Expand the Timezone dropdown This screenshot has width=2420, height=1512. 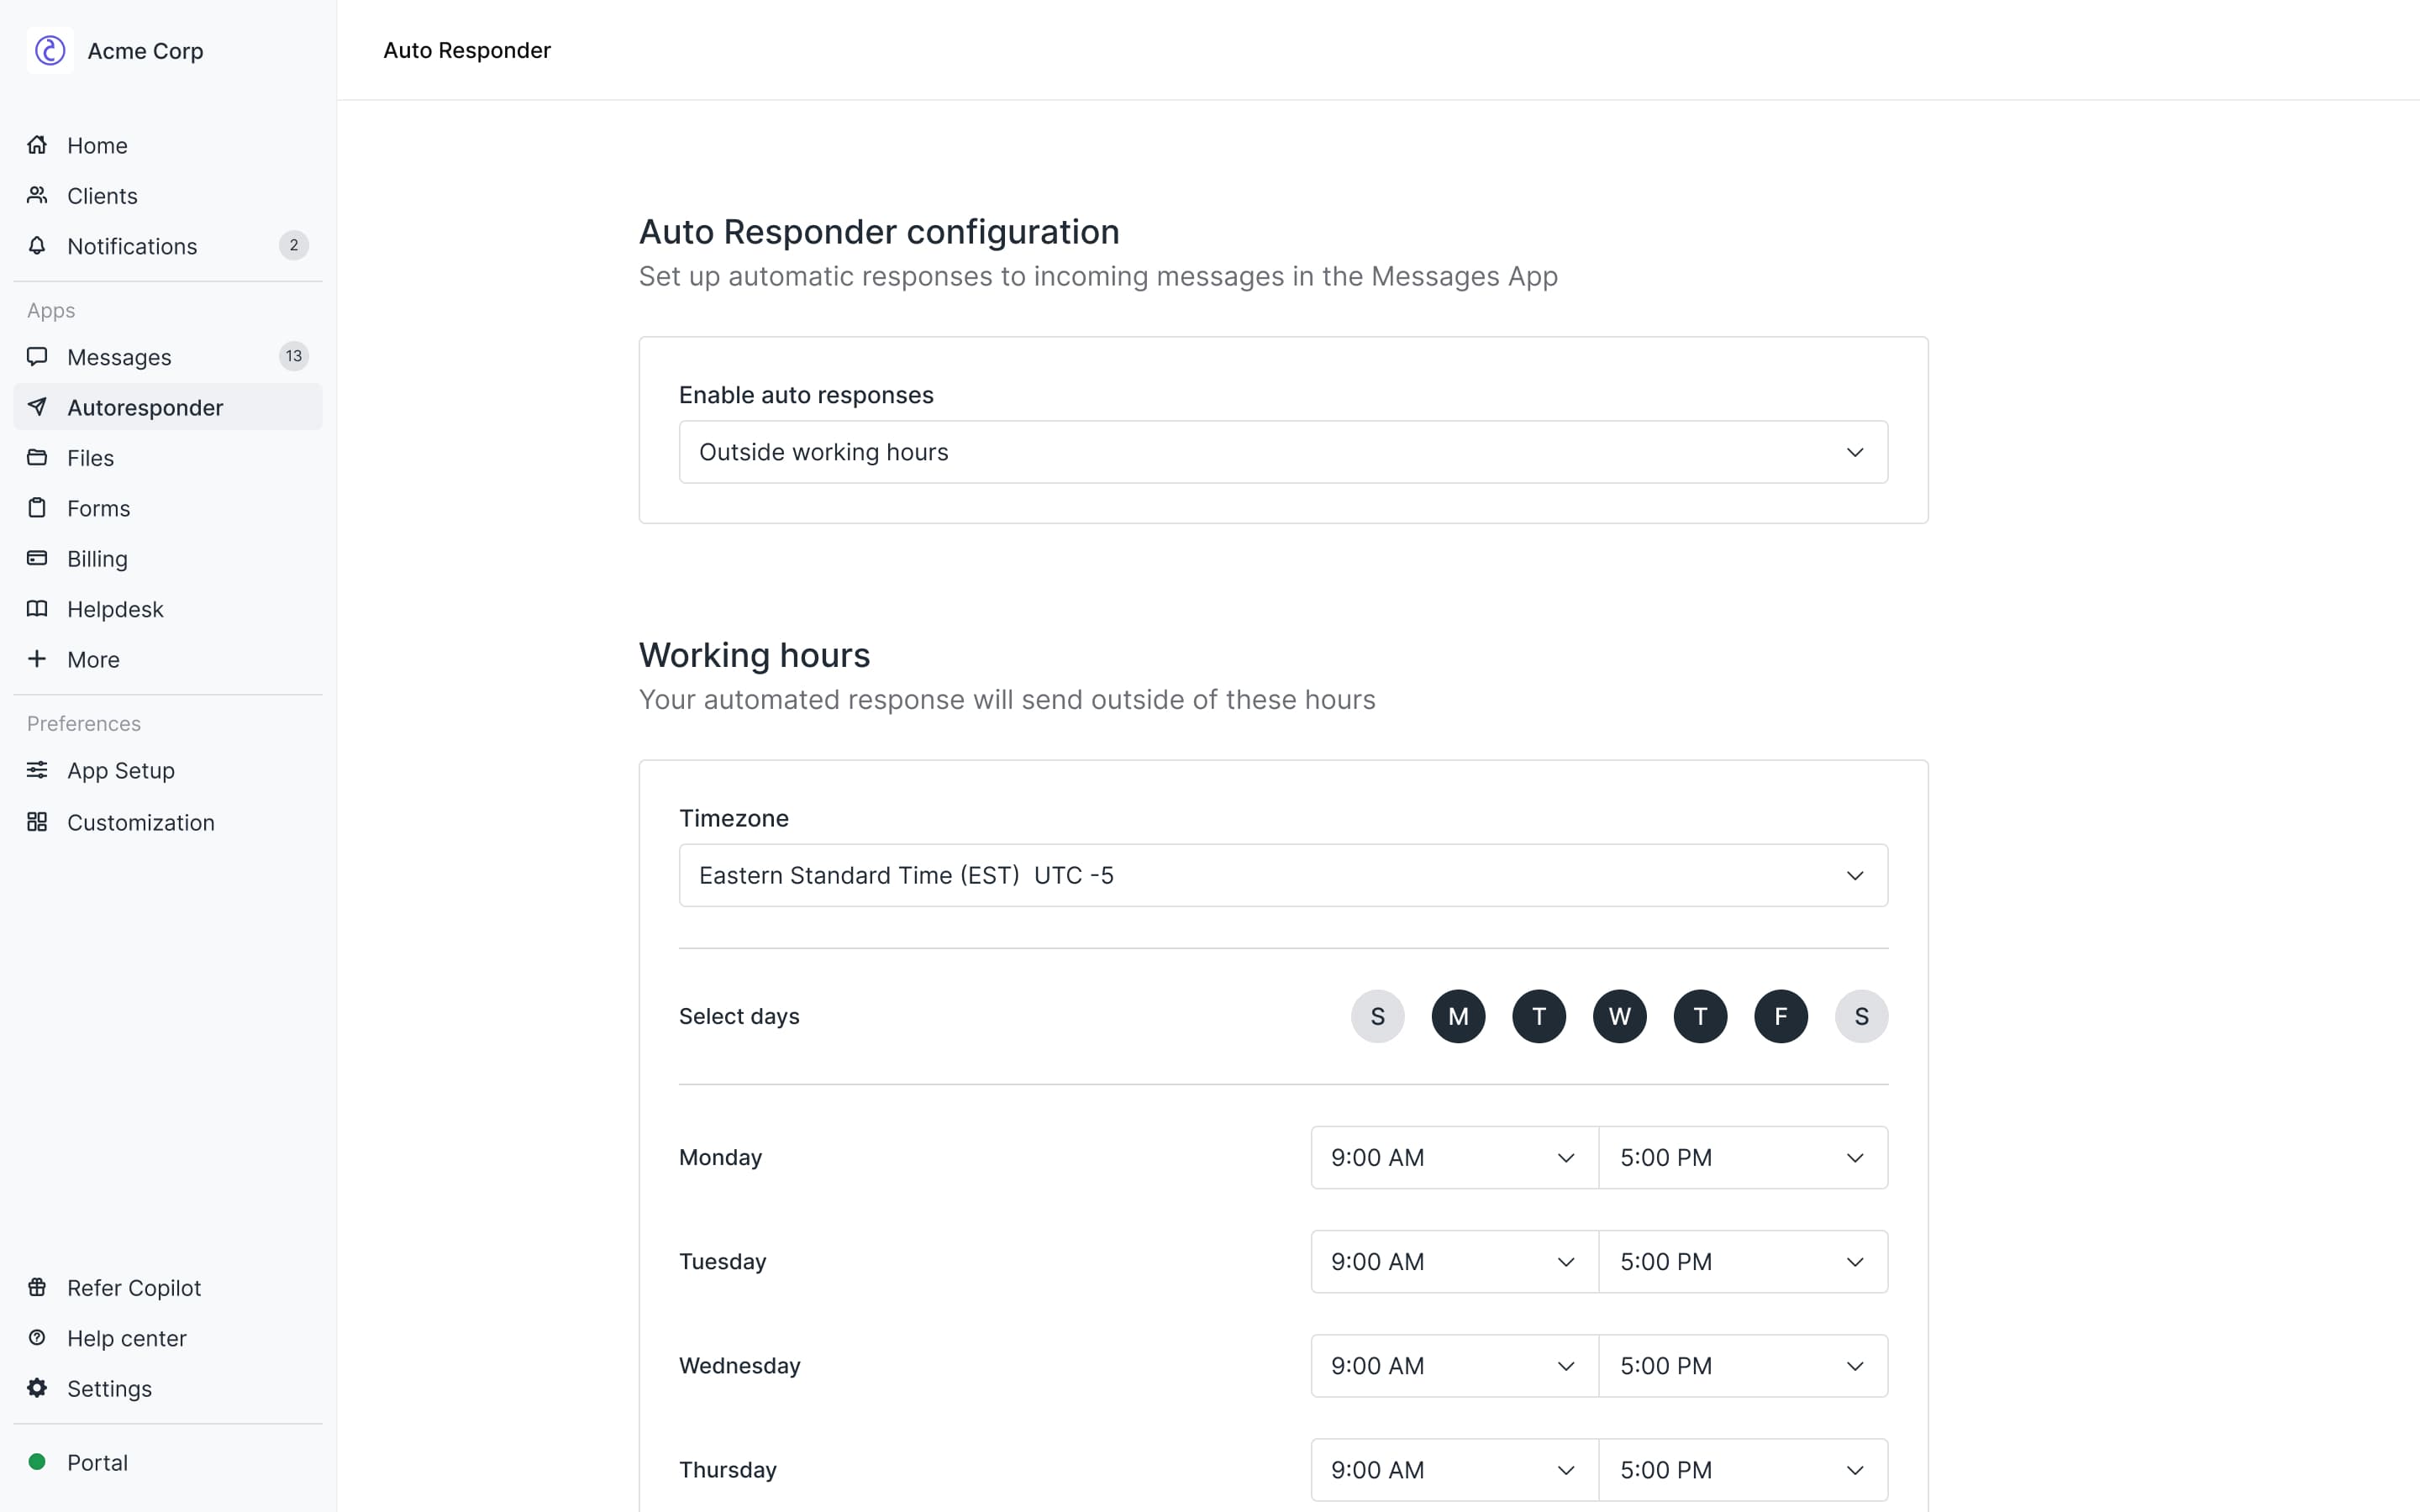1282,875
